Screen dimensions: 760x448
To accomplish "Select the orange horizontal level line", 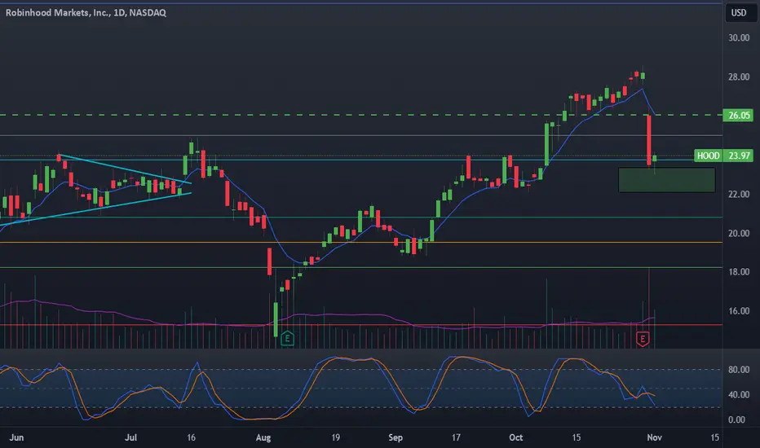I will coord(361,242).
